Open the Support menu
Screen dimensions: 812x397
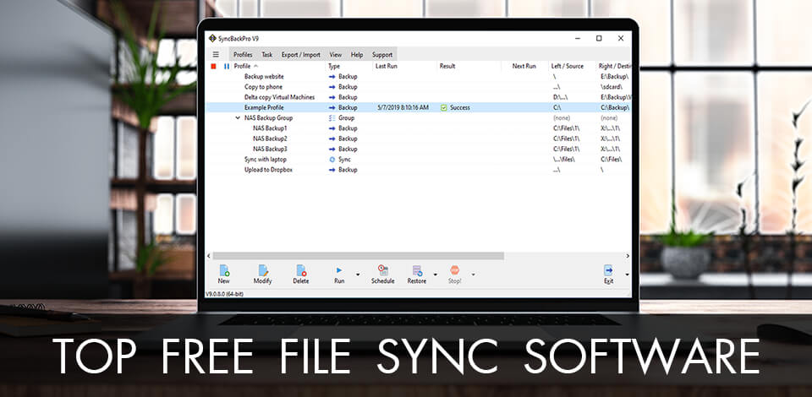point(382,54)
